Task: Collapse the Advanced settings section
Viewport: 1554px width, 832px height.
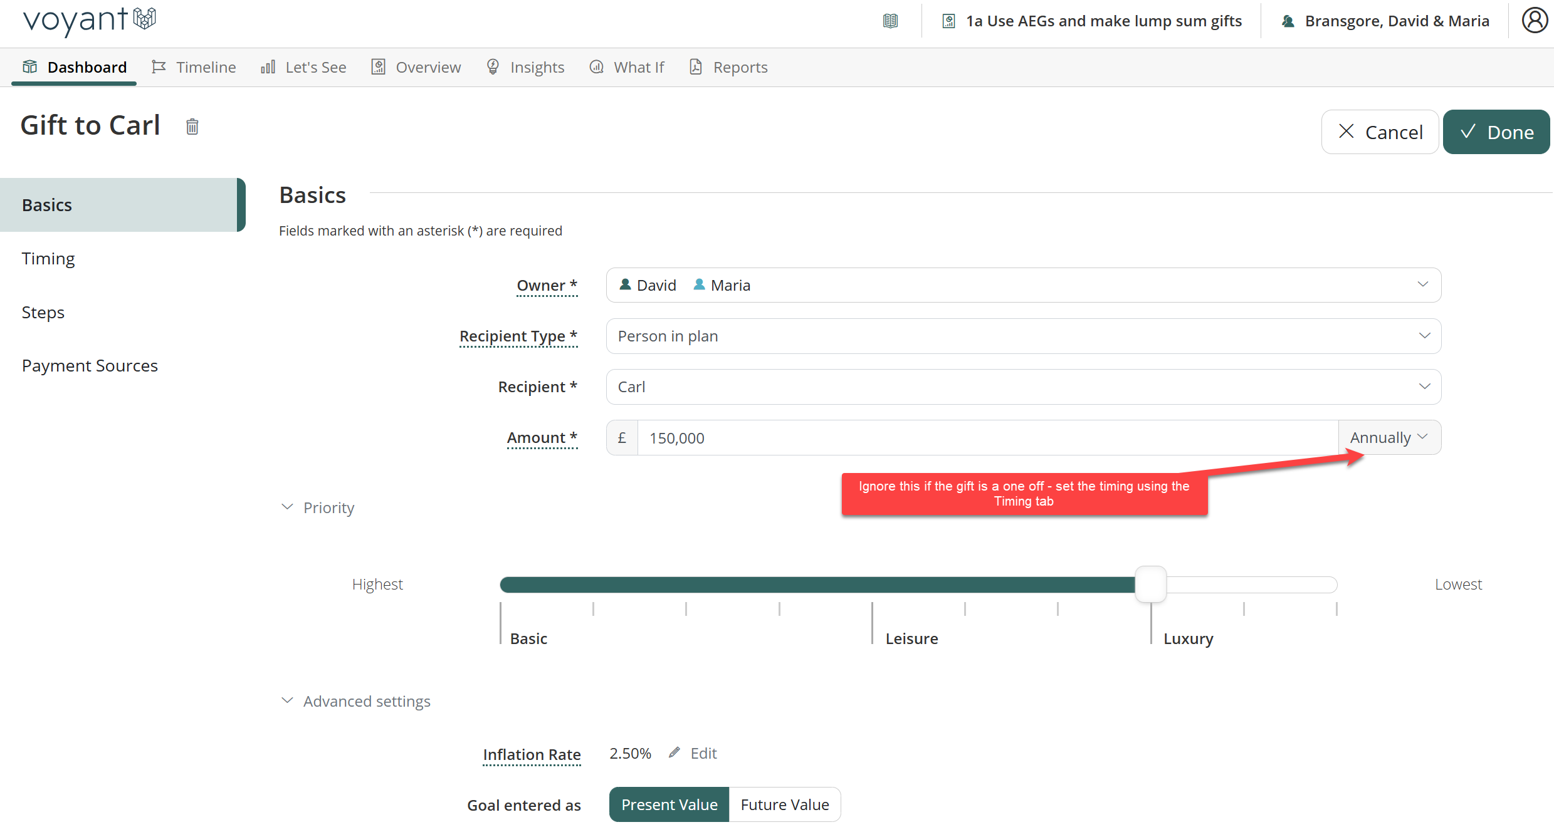Action: (287, 700)
